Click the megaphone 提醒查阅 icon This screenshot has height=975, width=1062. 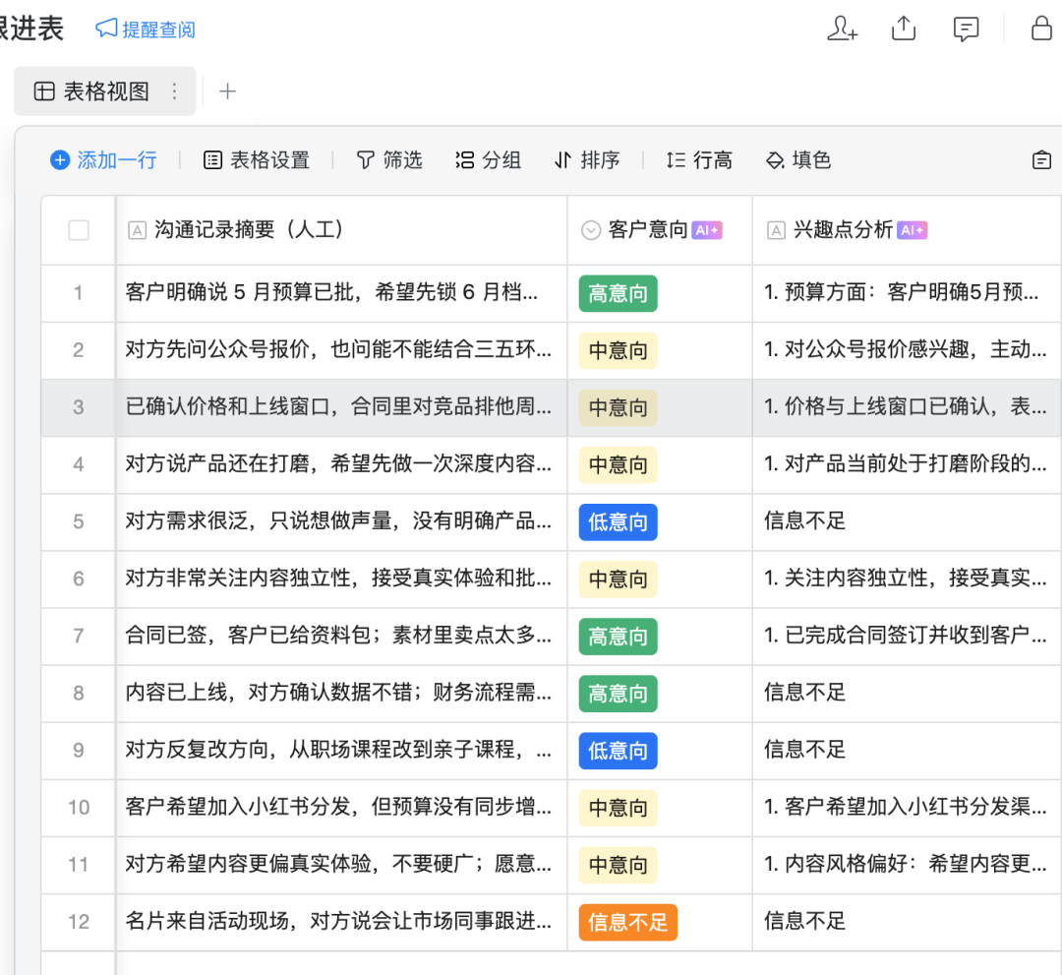click(106, 29)
